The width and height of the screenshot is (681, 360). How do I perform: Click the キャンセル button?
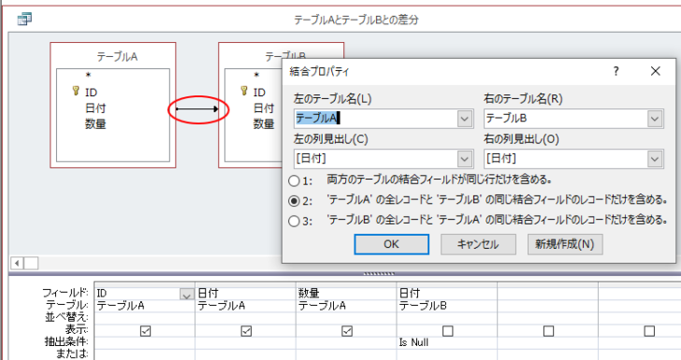click(478, 244)
